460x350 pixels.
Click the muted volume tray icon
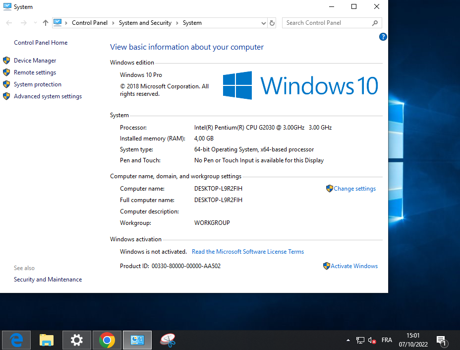tap(372, 340)
